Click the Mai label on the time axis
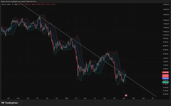171x106 pixels. (x=104, y=98)
